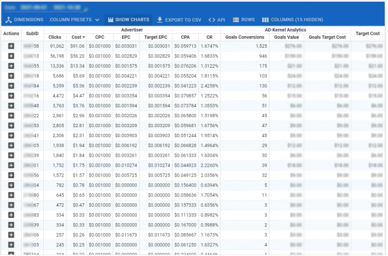Open the Column Presets dropdown

coord(74,20)
